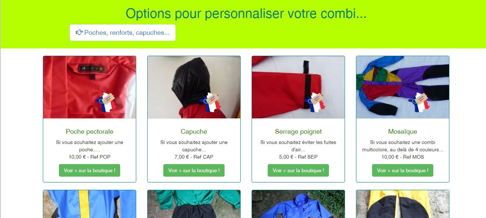Open the multicolor mosaic suit photo

click(402, 87)
